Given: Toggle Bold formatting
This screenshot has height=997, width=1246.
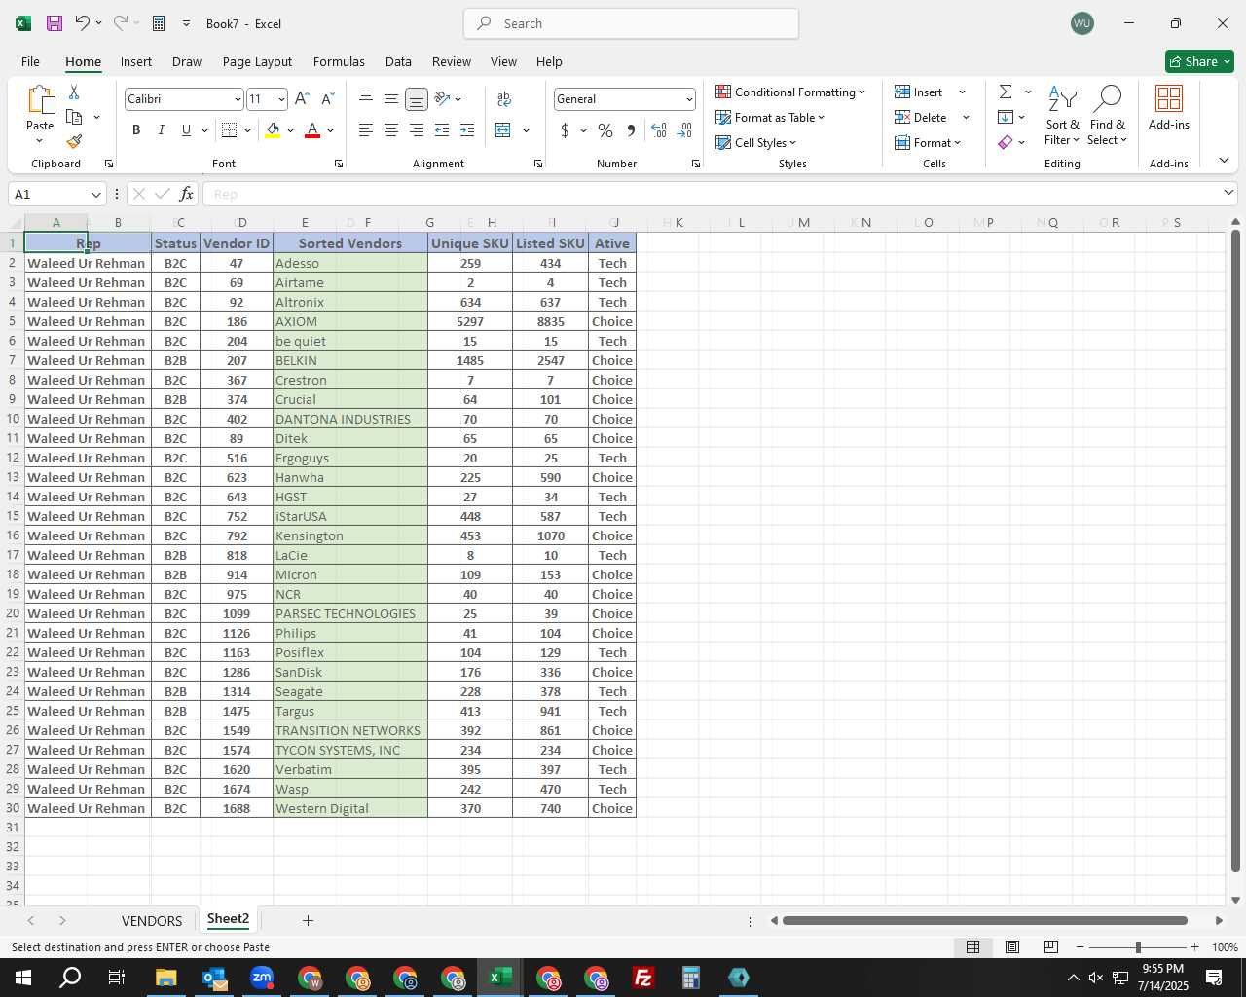Looking at the screenshot, I should click(136, 129).
